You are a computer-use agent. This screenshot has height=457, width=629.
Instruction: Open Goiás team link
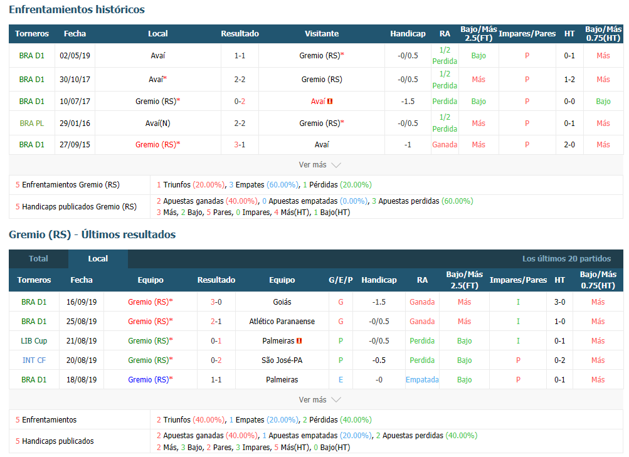pyautogui.click(x=282, y=302)
